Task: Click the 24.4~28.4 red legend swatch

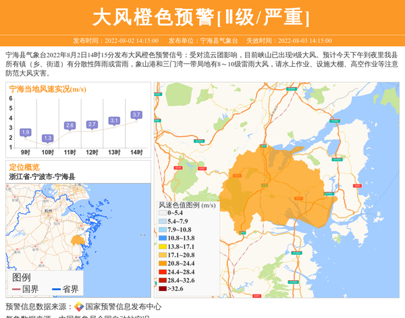Action: pyautogui.click(x=162, y=272)
